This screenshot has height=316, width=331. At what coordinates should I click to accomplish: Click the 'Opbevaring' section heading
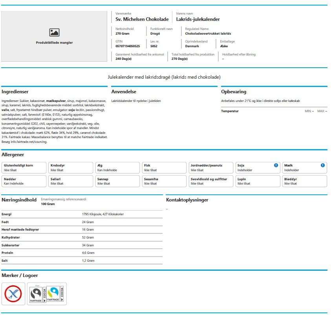(x=234, y=92)
